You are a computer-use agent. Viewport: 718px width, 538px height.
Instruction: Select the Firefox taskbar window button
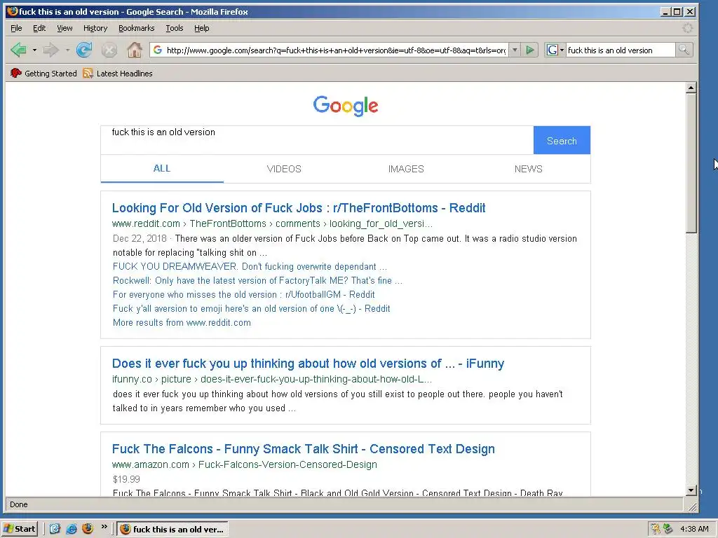[x=172, y=530]
